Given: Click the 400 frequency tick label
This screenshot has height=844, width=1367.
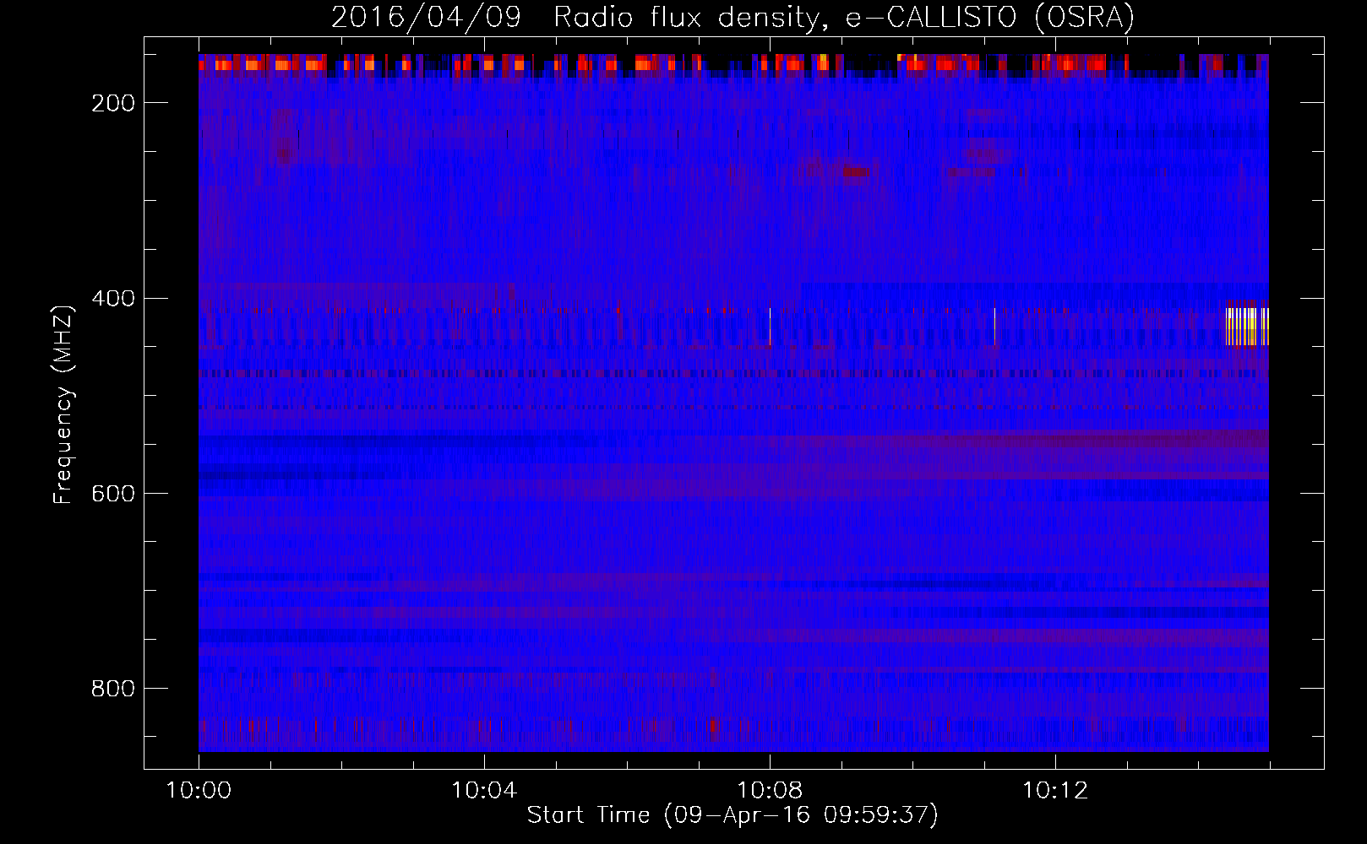Looking at the screenshot, I should (x=113, y=299).
